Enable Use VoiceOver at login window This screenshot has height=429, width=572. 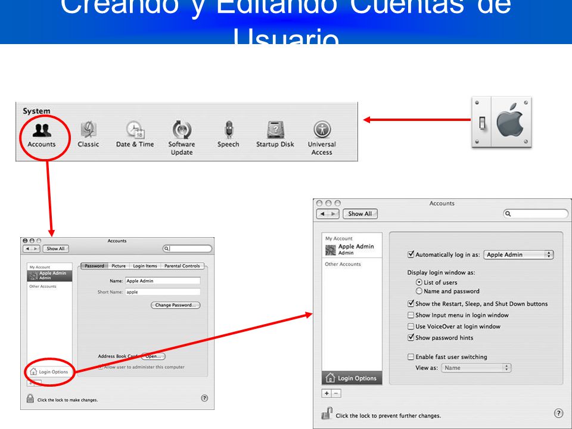coord(411,326)
